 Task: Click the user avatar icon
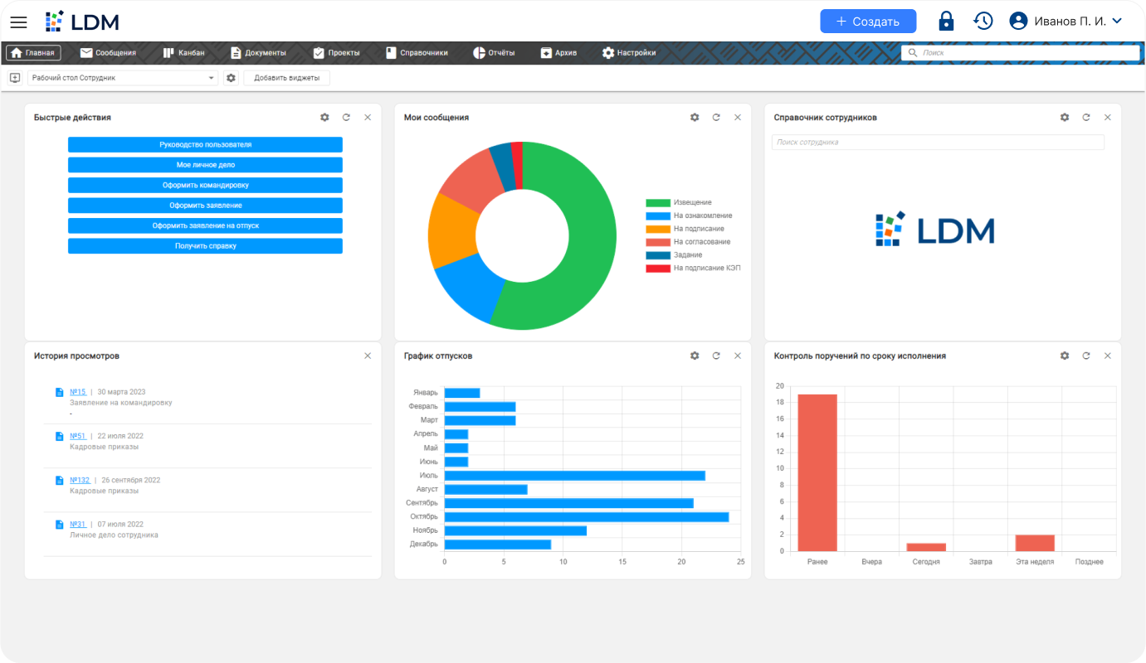click(1018, 22)
